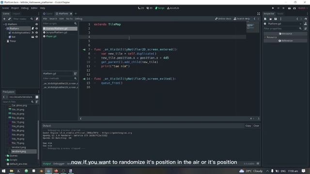Click the Search Help button
310x174 pixels.
(242, 19)
